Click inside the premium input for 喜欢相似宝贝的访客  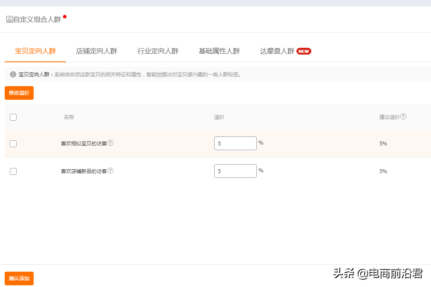(235, 143)
